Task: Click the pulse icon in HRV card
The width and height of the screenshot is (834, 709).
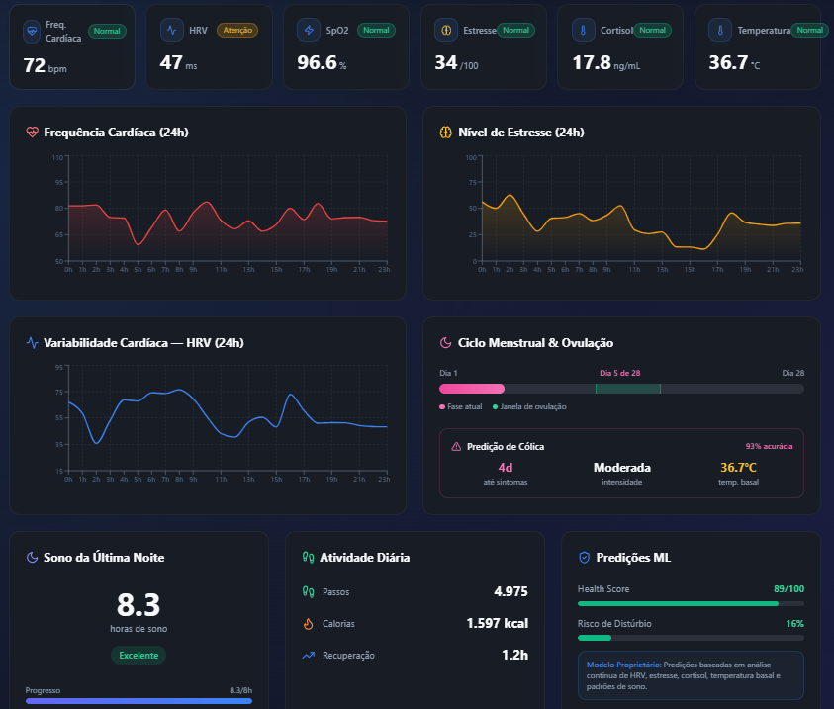Action: pos(172,30)
